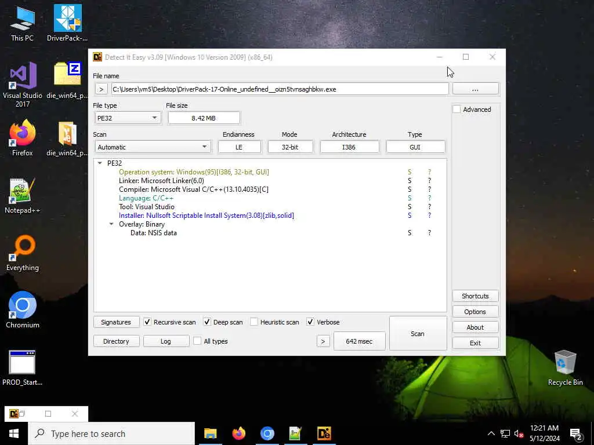Select the die_win64 zip archive with blue Z icon
This screenshot has height=445, width=594.
tap(67, 80)
